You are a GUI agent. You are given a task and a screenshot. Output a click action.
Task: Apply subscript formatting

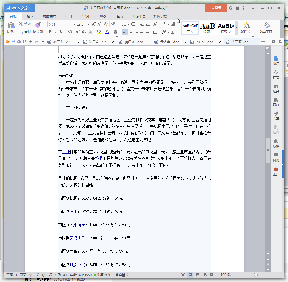point(83,32)
